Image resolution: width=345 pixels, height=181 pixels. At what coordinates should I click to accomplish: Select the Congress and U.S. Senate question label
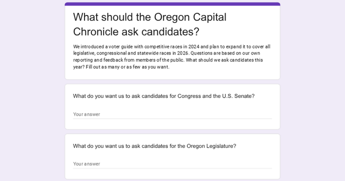coord(164,96)
